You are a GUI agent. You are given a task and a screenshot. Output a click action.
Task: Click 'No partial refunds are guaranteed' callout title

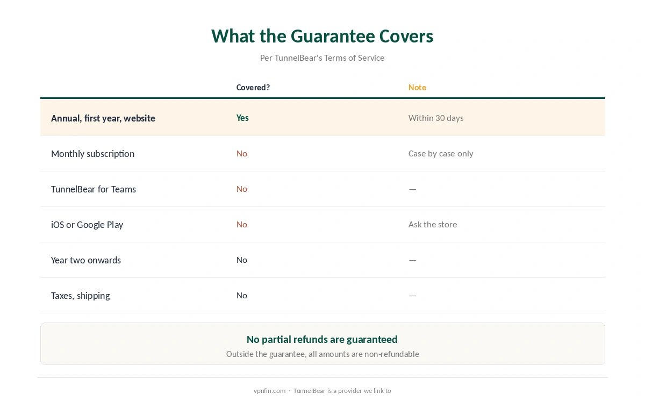(x=322, y=339)
